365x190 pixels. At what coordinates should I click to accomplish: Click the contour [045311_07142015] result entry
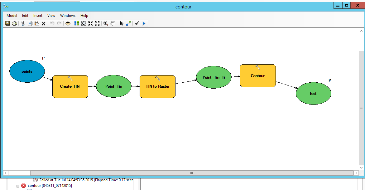(x=50, y=186)
